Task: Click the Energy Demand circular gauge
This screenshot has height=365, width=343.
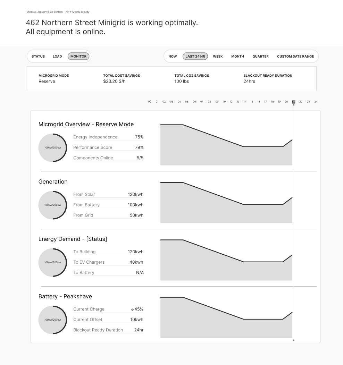Action: [x=52, y=262]
